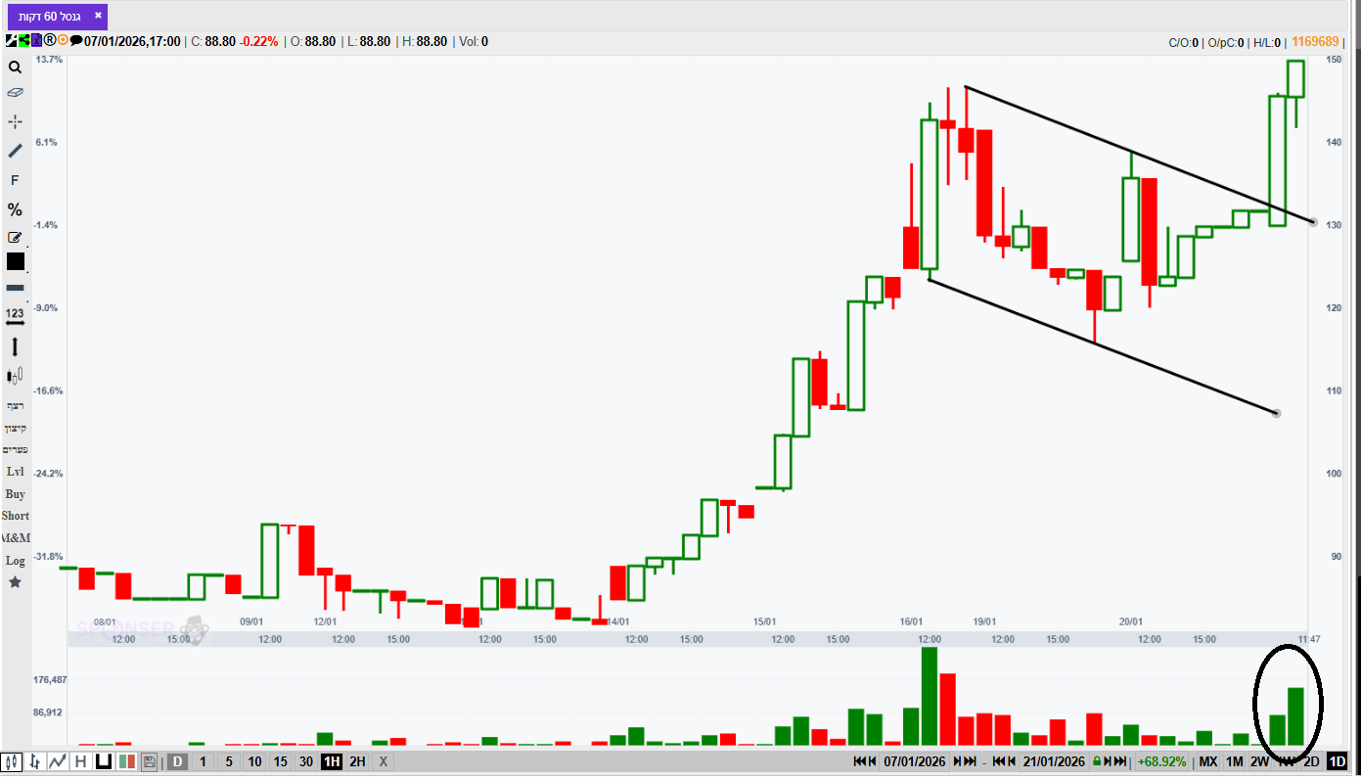Click the star favorites icon
Image resolution: width=1361 pixels, height=779 pixels.
click(x=15, y=582)
